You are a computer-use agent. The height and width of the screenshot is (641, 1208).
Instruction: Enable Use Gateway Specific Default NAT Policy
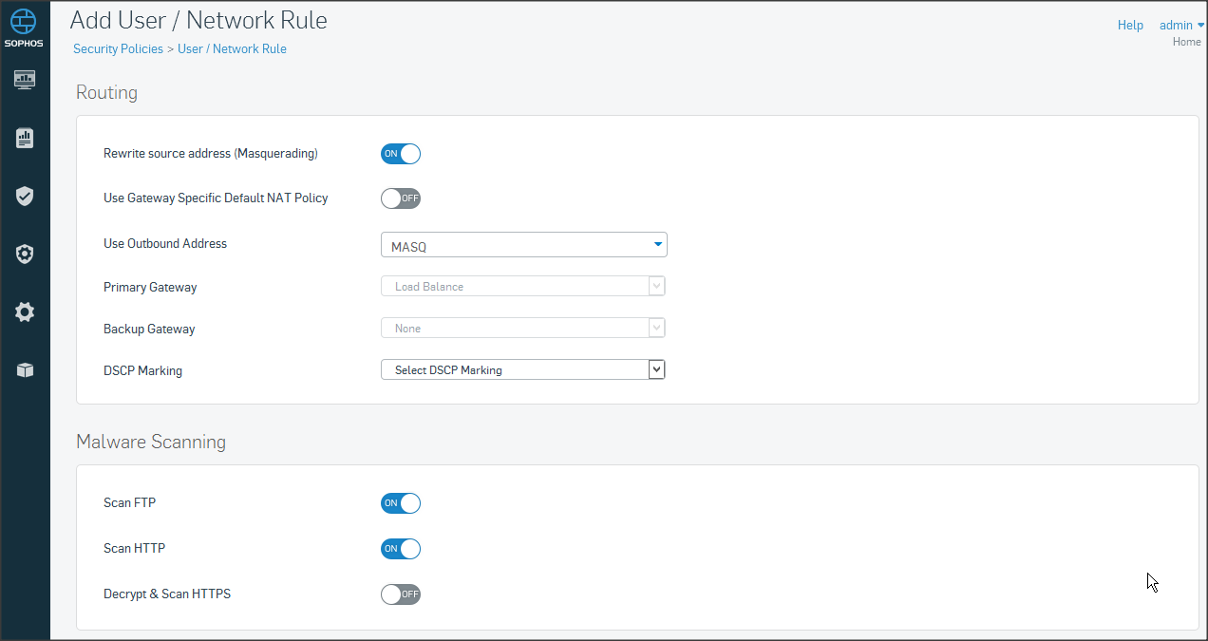tap(400, 198)
